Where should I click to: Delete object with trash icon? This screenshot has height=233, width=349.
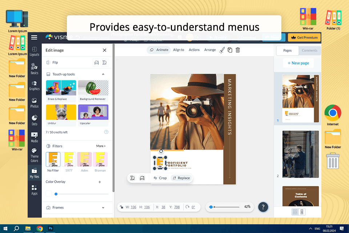pyautogui.click(x=238, y=50)
